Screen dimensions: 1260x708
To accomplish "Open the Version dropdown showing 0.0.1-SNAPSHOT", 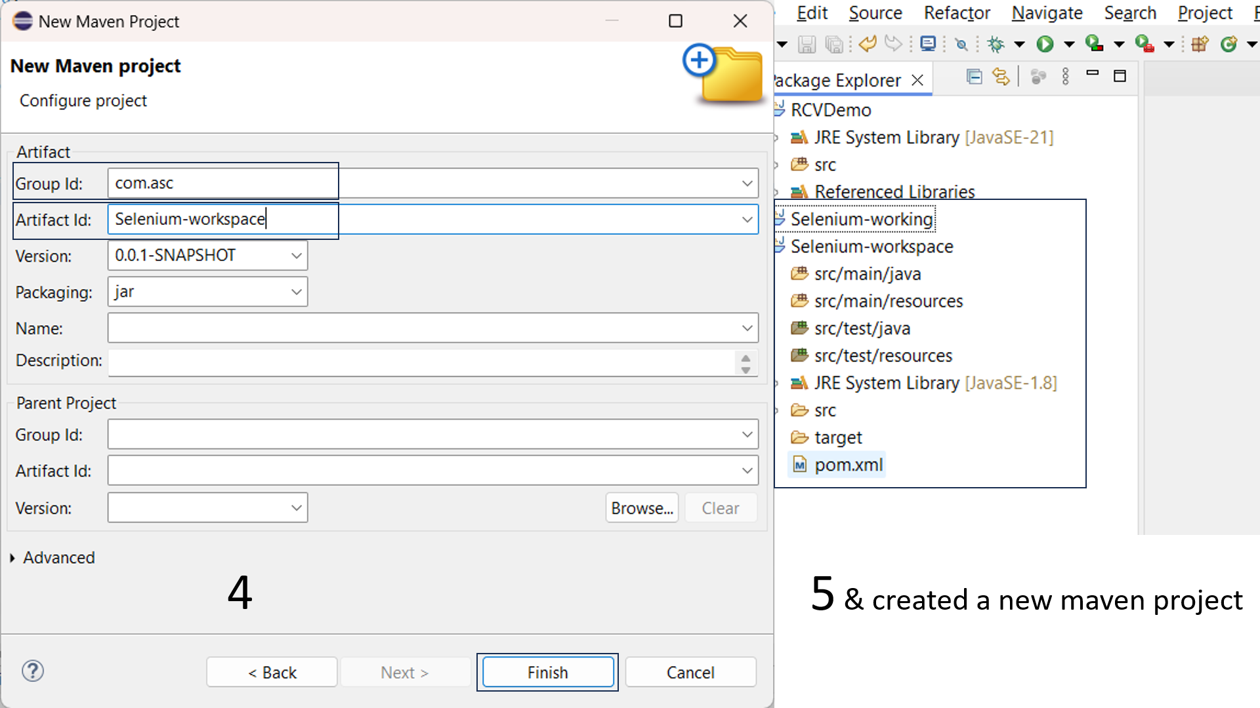I will click(x=297, y=255).
